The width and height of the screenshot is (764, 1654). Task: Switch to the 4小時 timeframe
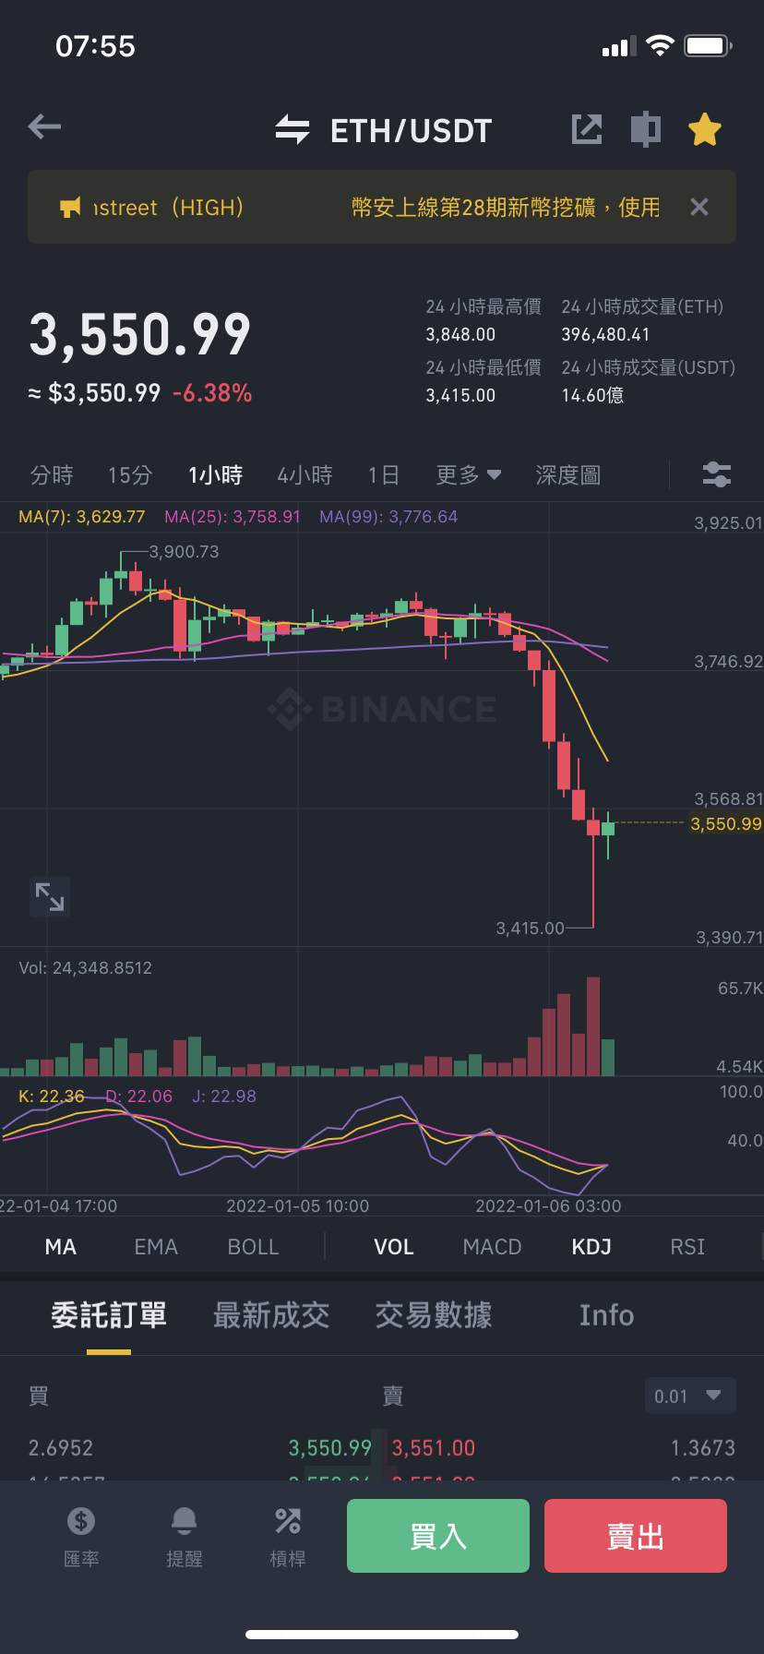(x=304, y=475)
